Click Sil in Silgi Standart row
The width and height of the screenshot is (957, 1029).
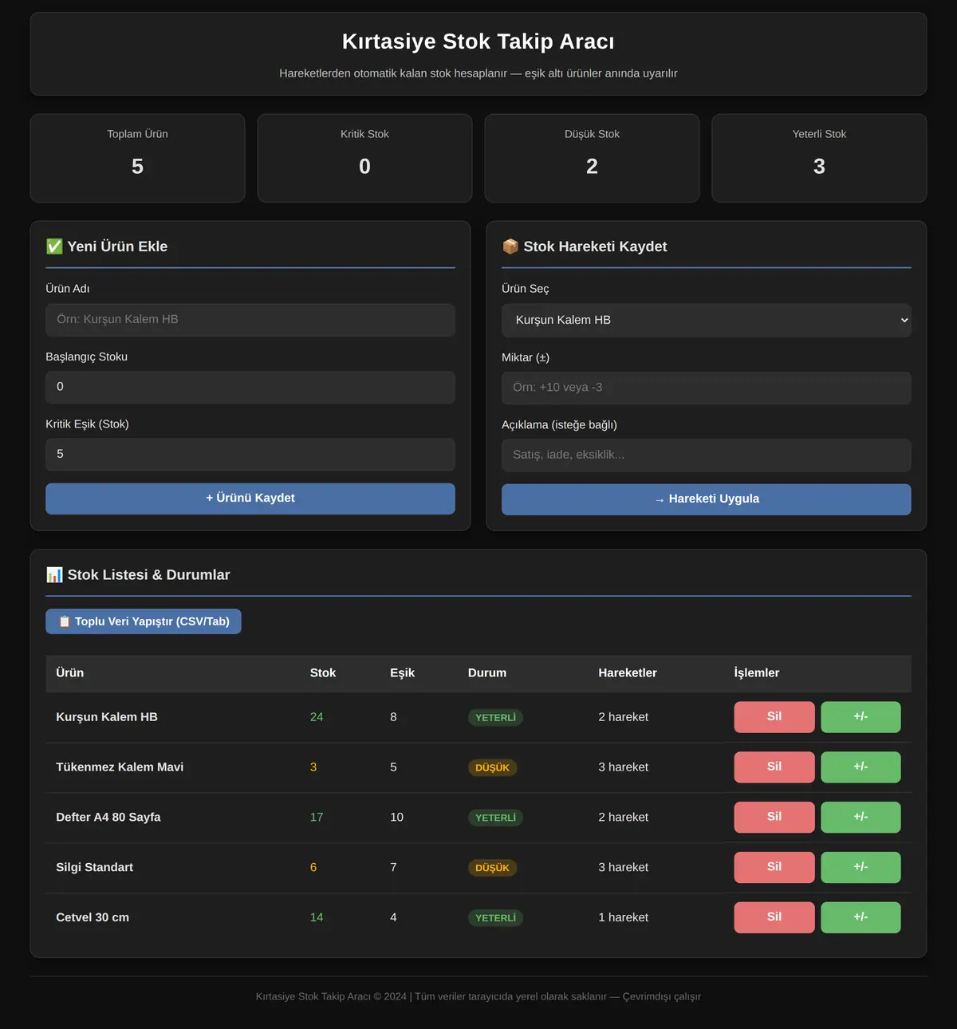pyautogui.click(x=774, y=868)
